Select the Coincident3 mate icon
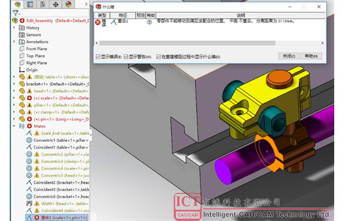Viewport: 343px width, 221px height. point(29,189)
